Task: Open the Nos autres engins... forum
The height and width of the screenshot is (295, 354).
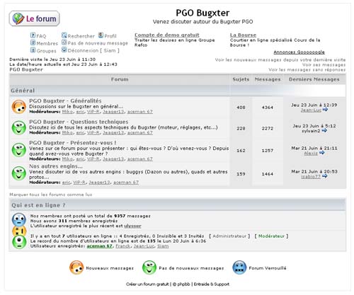Action: [56, 166]
